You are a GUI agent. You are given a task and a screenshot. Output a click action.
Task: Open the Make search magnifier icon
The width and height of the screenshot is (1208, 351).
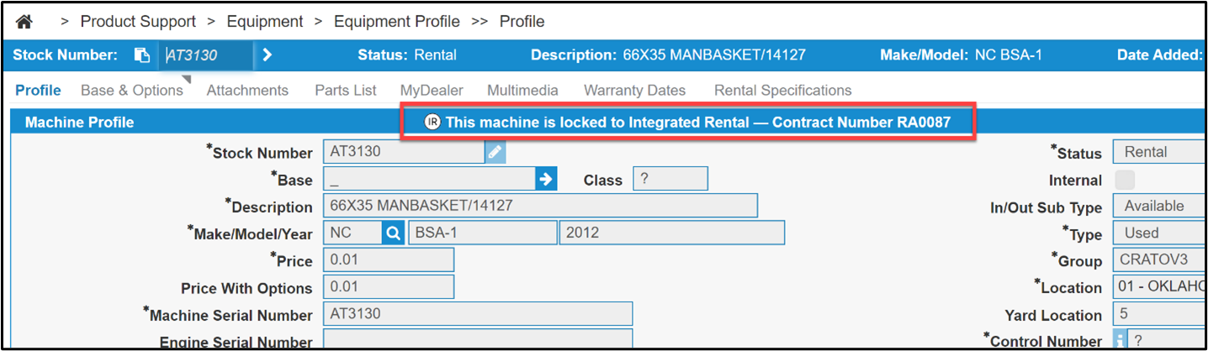click(x=393, y=233)
